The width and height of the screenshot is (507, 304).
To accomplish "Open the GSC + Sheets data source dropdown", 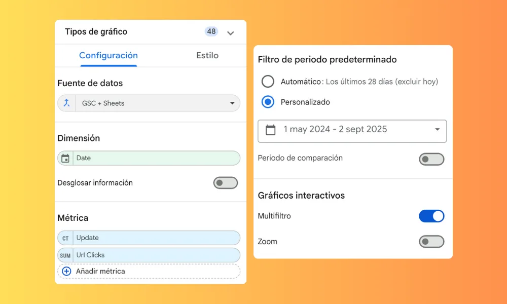I will click(x=232, y=103).
